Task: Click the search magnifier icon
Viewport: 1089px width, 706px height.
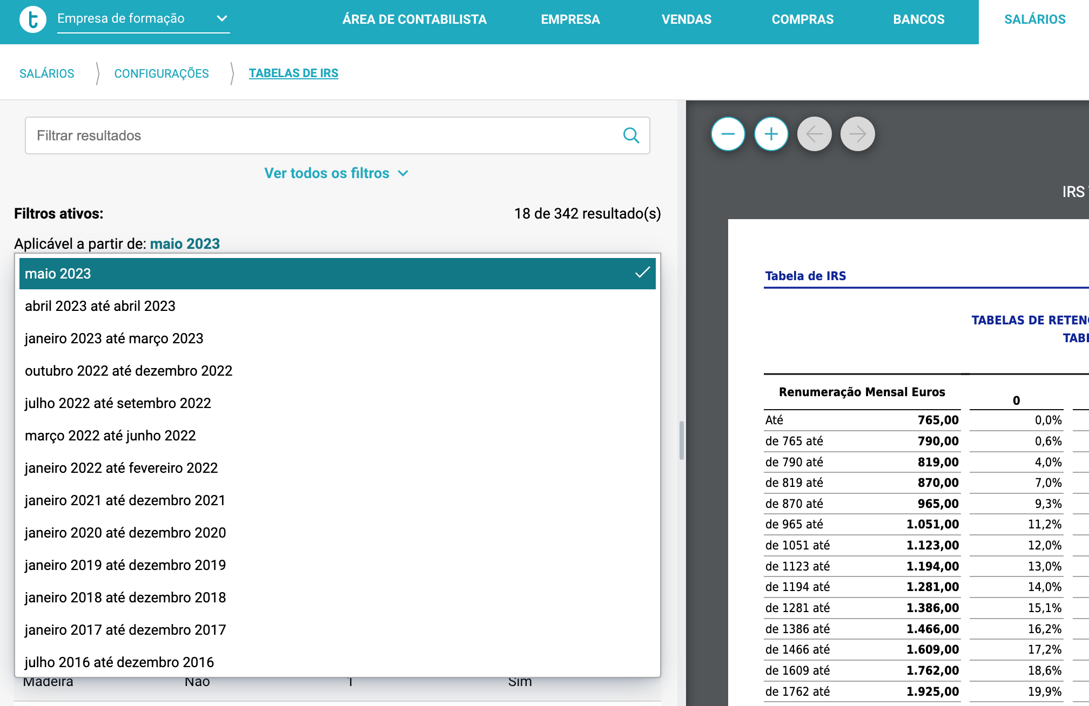Action: coord(631,135)
